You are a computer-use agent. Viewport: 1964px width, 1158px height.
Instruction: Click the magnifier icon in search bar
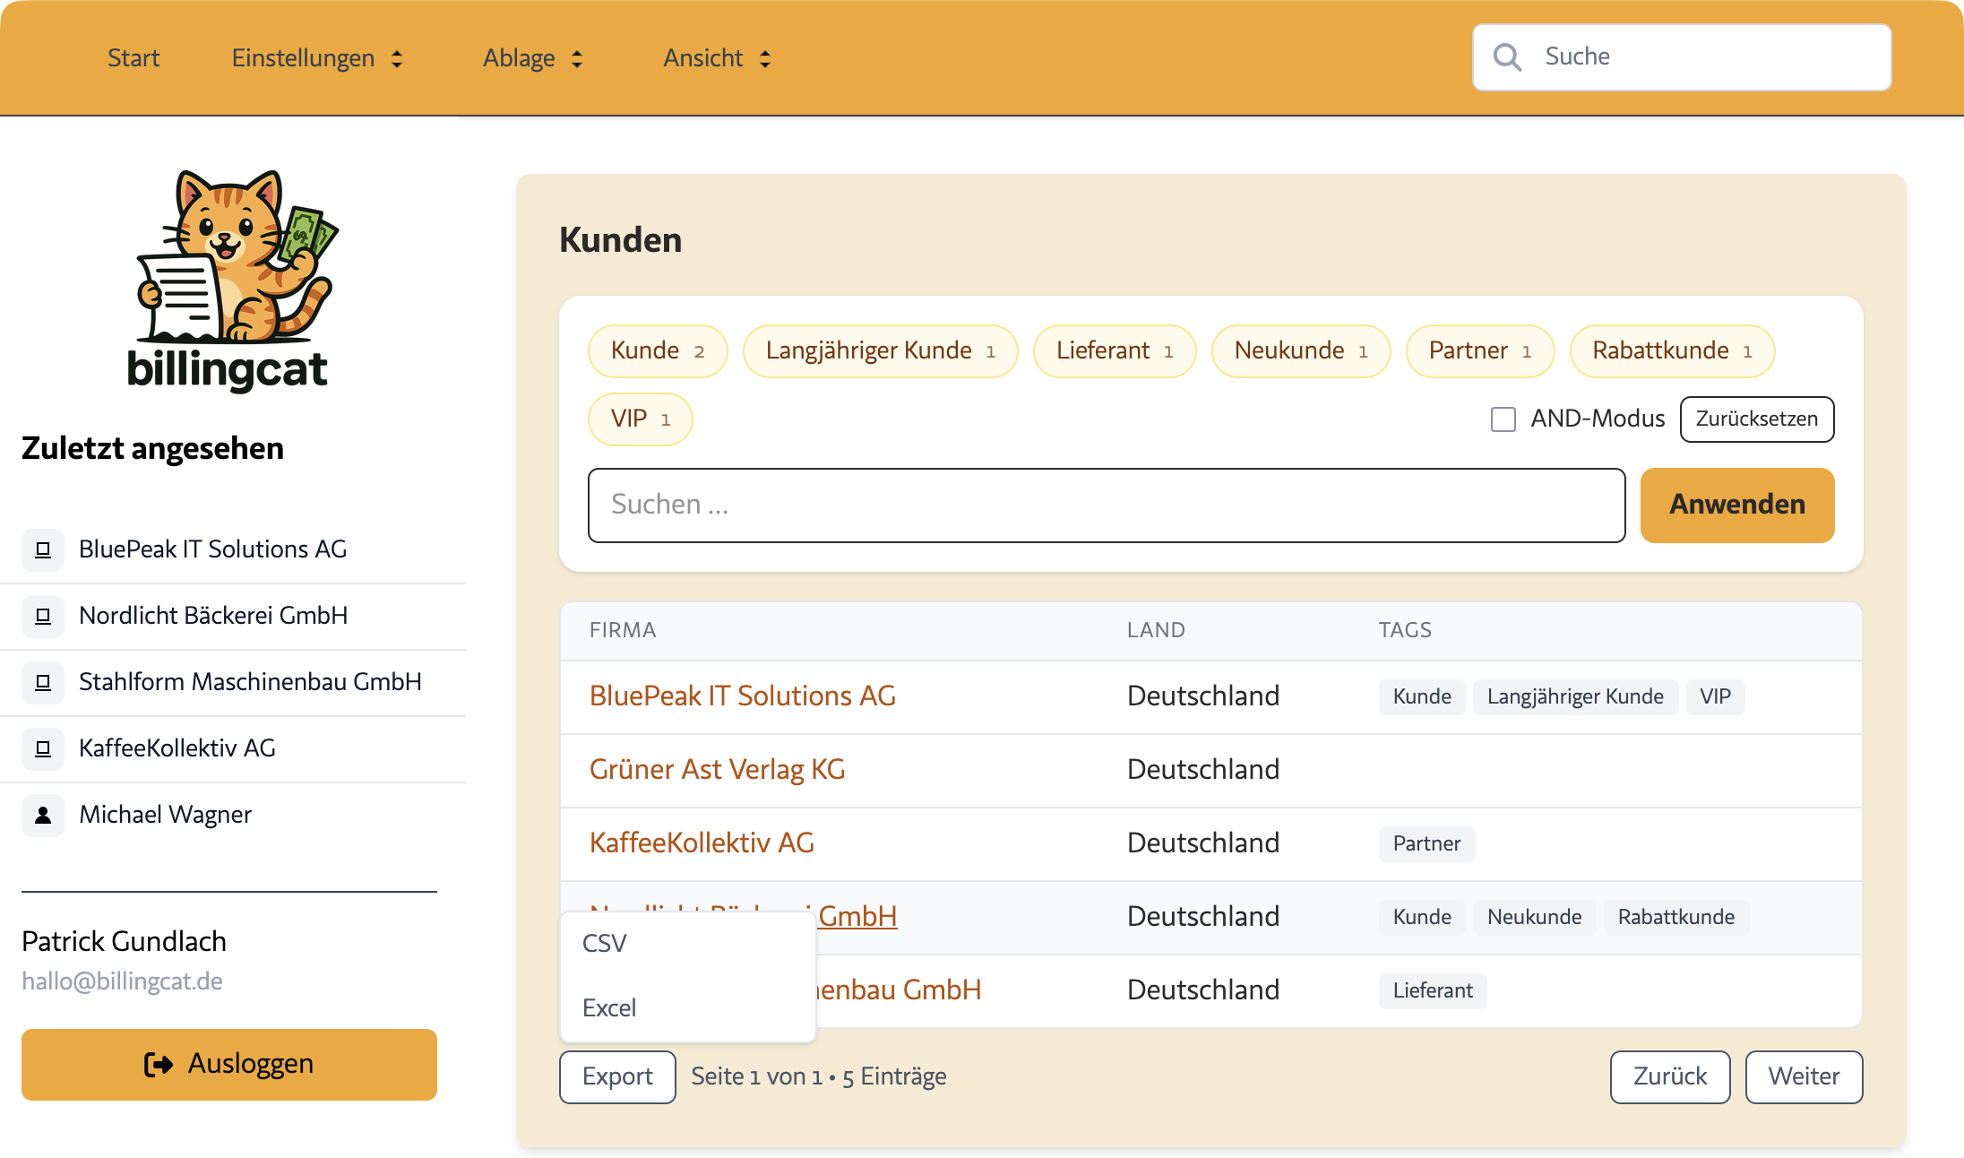click(1507, 57)
